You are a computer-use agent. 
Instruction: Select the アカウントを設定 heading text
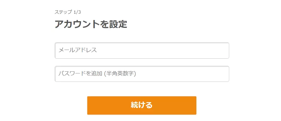pyautogui.click(x=91, y=24)
